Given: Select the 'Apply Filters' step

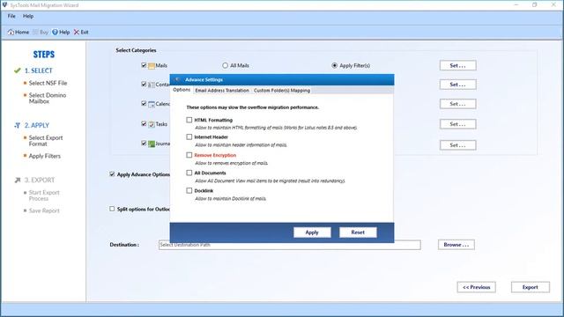Looking at the screenshot, I should 45,156.
